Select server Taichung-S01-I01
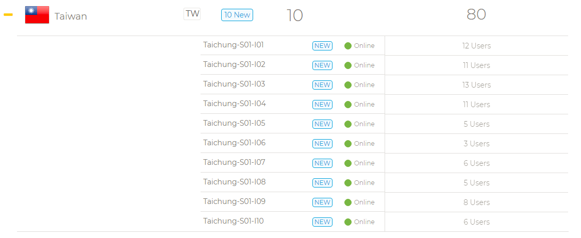 [234, 45]
